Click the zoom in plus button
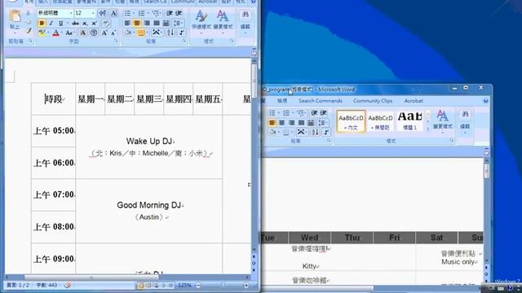This screenshot has height=293, width=522. click(246, 285)
